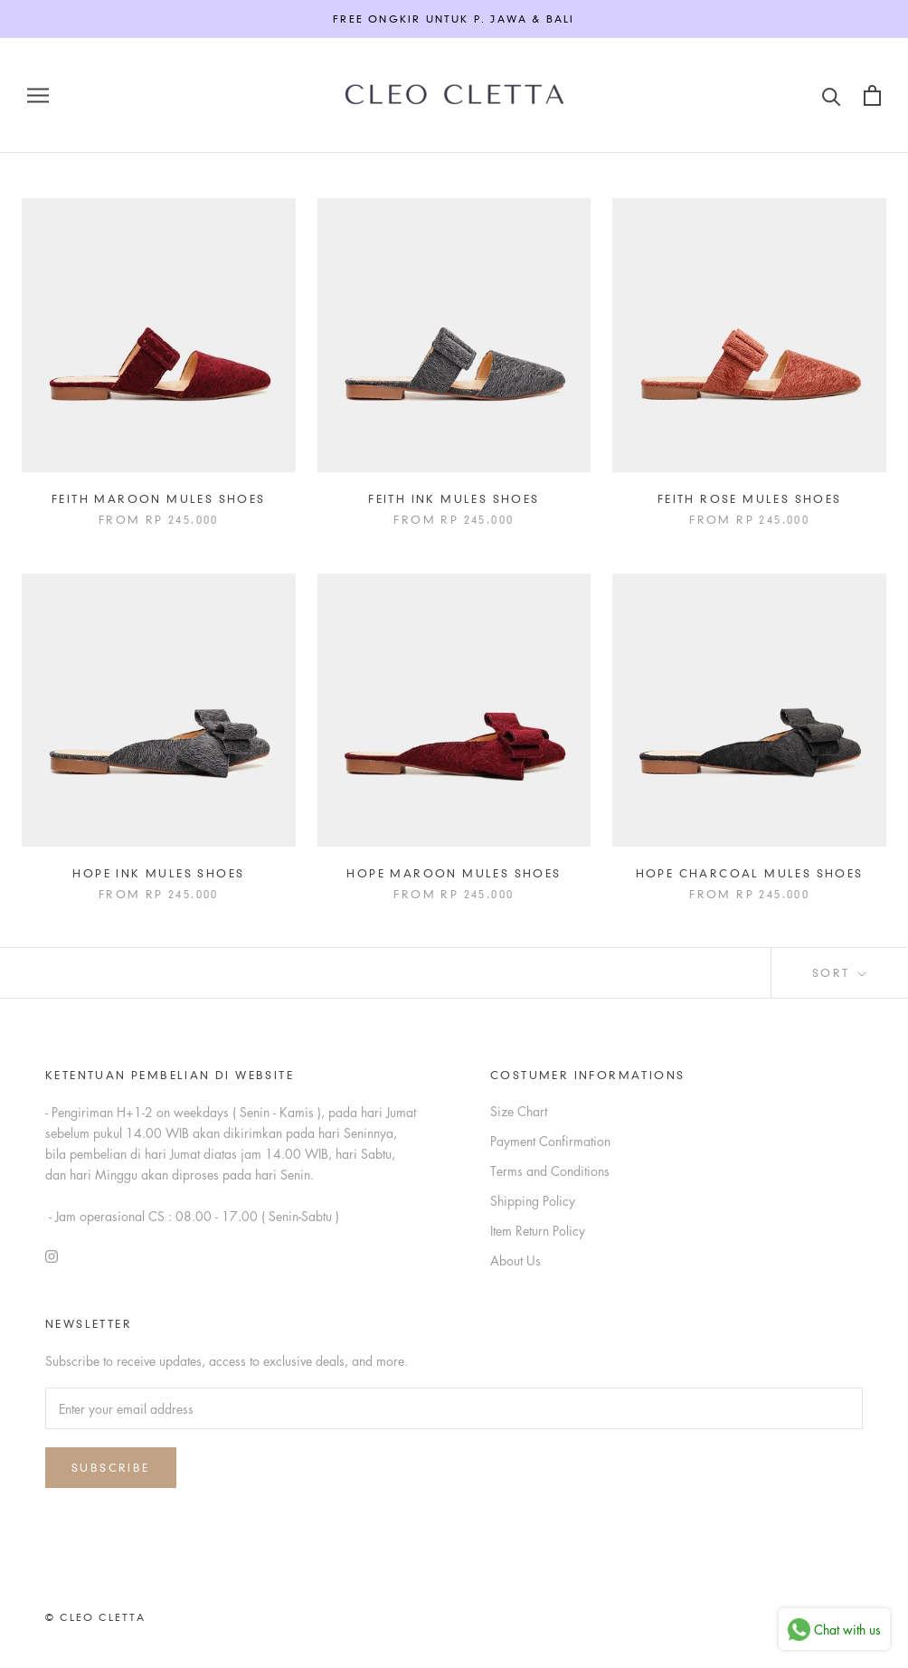View the Feith Ink Mules Shoes image
The width and height of the screenshot is (908, 1668).
tap(454, 335)
